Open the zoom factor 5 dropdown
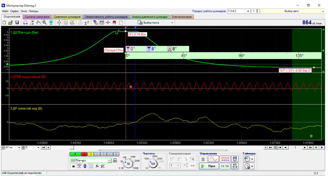Image resolution: width=328 pixels, height=176 pixels. click(38, 148)
